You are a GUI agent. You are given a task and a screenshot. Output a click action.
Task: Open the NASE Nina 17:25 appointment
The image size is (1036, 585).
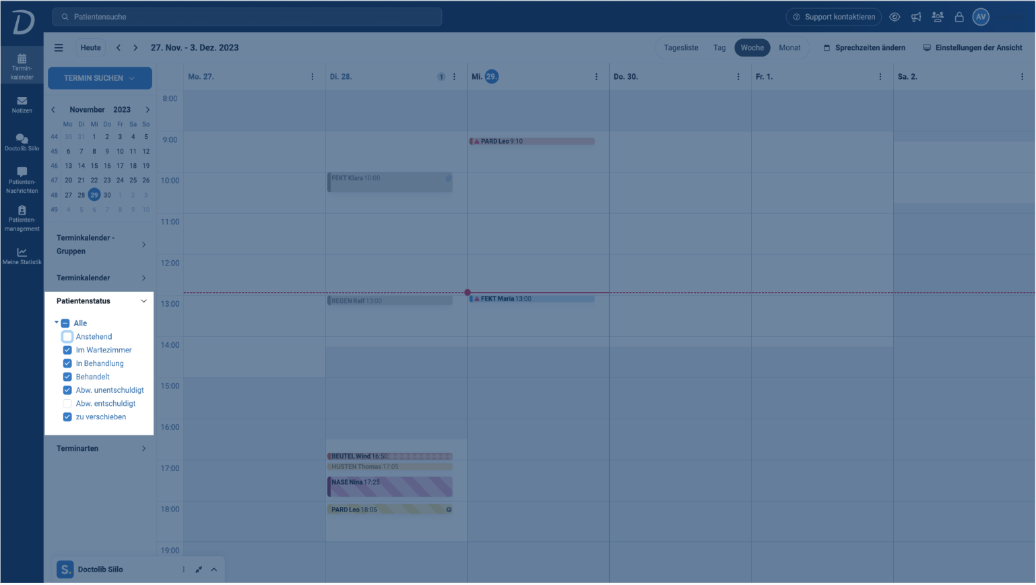pos(390,486)
